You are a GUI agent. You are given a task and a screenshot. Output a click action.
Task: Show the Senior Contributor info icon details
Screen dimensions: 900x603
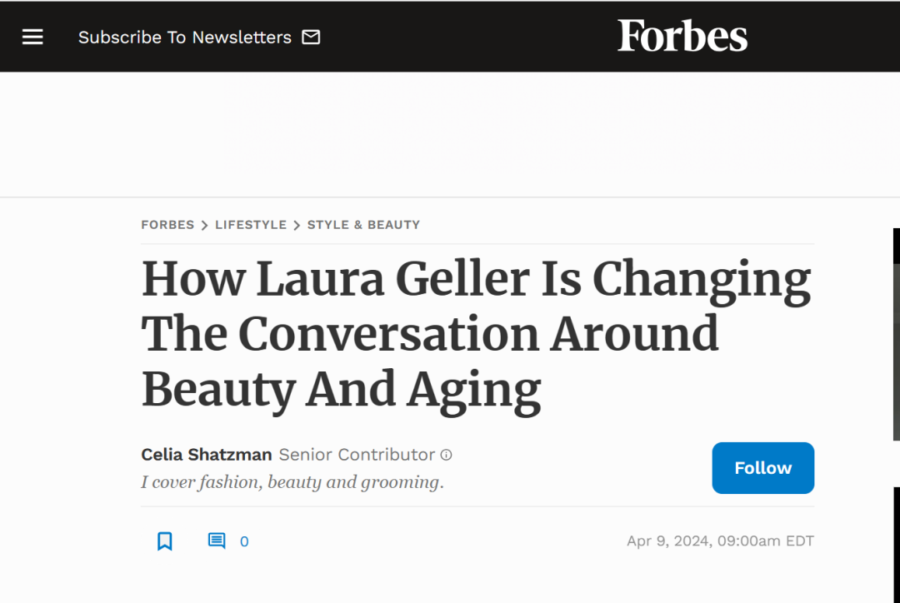coord(447,456)
